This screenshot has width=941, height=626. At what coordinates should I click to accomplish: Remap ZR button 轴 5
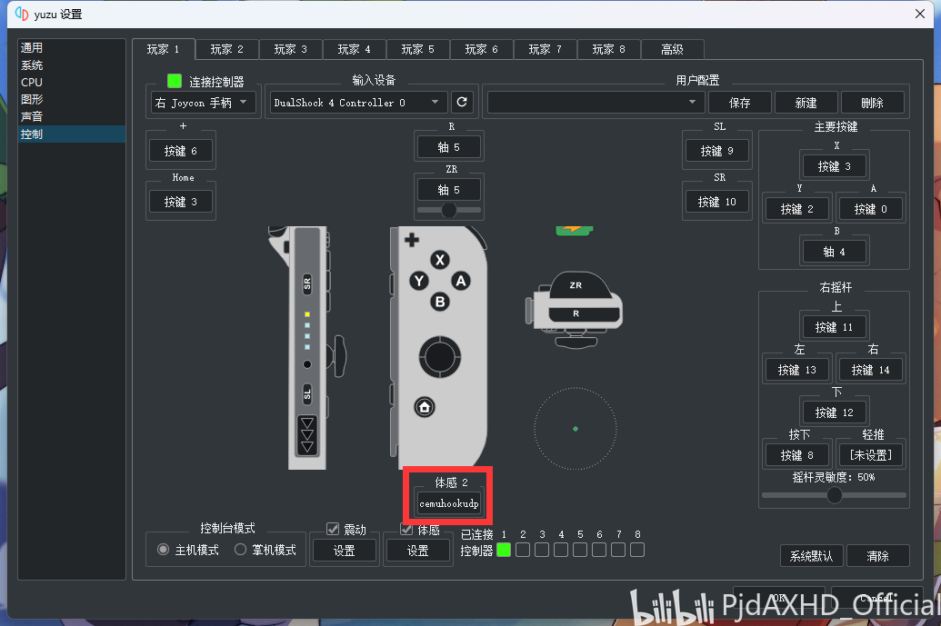pos(449,190)
